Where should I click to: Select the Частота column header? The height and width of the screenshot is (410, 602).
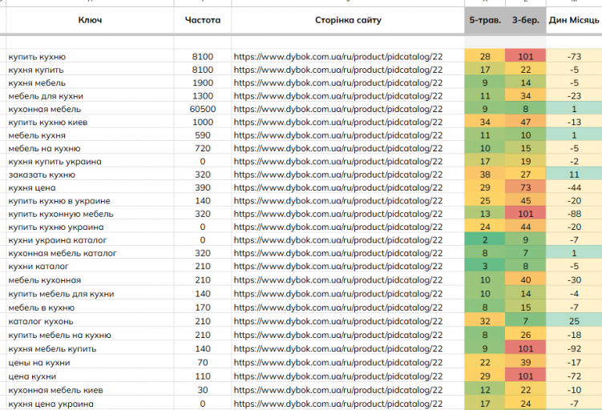tap(203, 20)
